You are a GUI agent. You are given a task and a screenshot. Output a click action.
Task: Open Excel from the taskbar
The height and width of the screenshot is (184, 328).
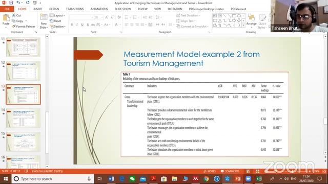coord(259,179)
